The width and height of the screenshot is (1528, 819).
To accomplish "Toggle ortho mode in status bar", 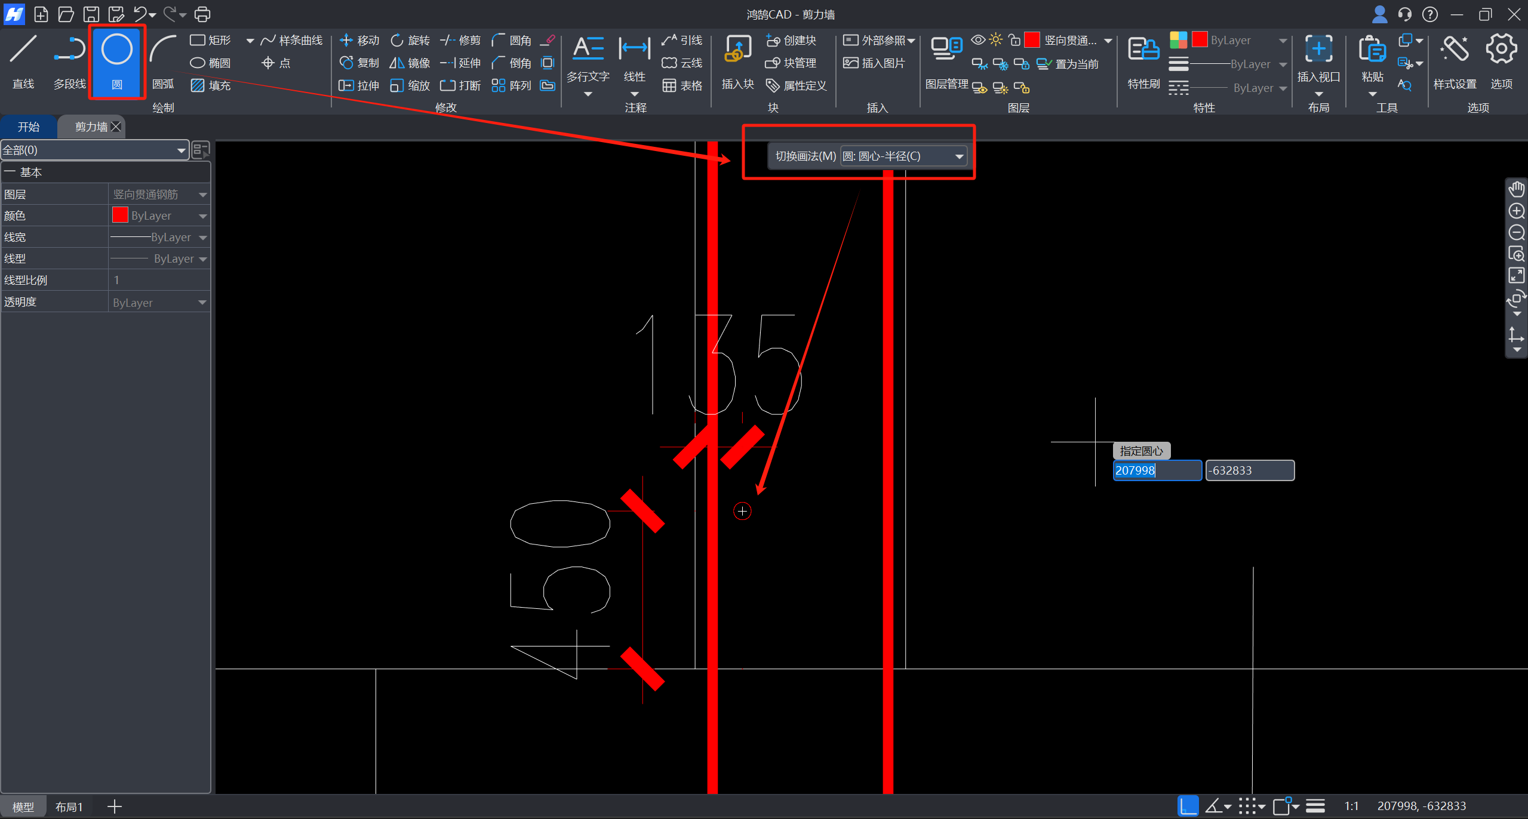I will 1188,806.
